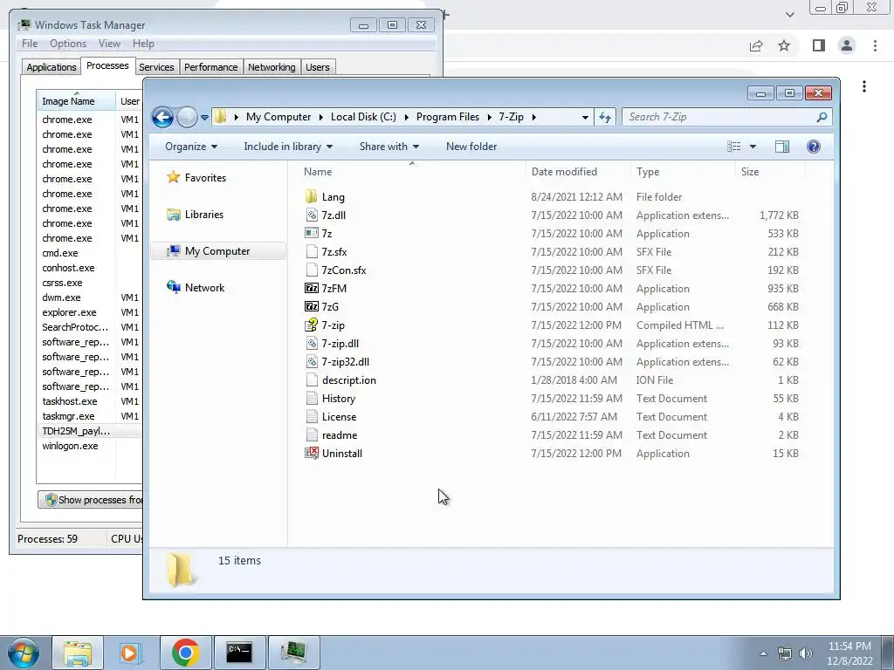Click the search magnifier icon in Explorer
The width and height of the screenshot is (894, 670).
821,117
